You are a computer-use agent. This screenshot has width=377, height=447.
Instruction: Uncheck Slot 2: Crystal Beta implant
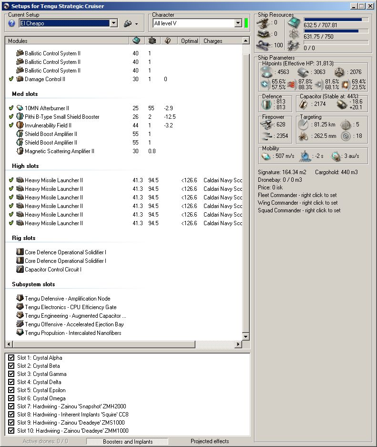(x=11, y=366)
